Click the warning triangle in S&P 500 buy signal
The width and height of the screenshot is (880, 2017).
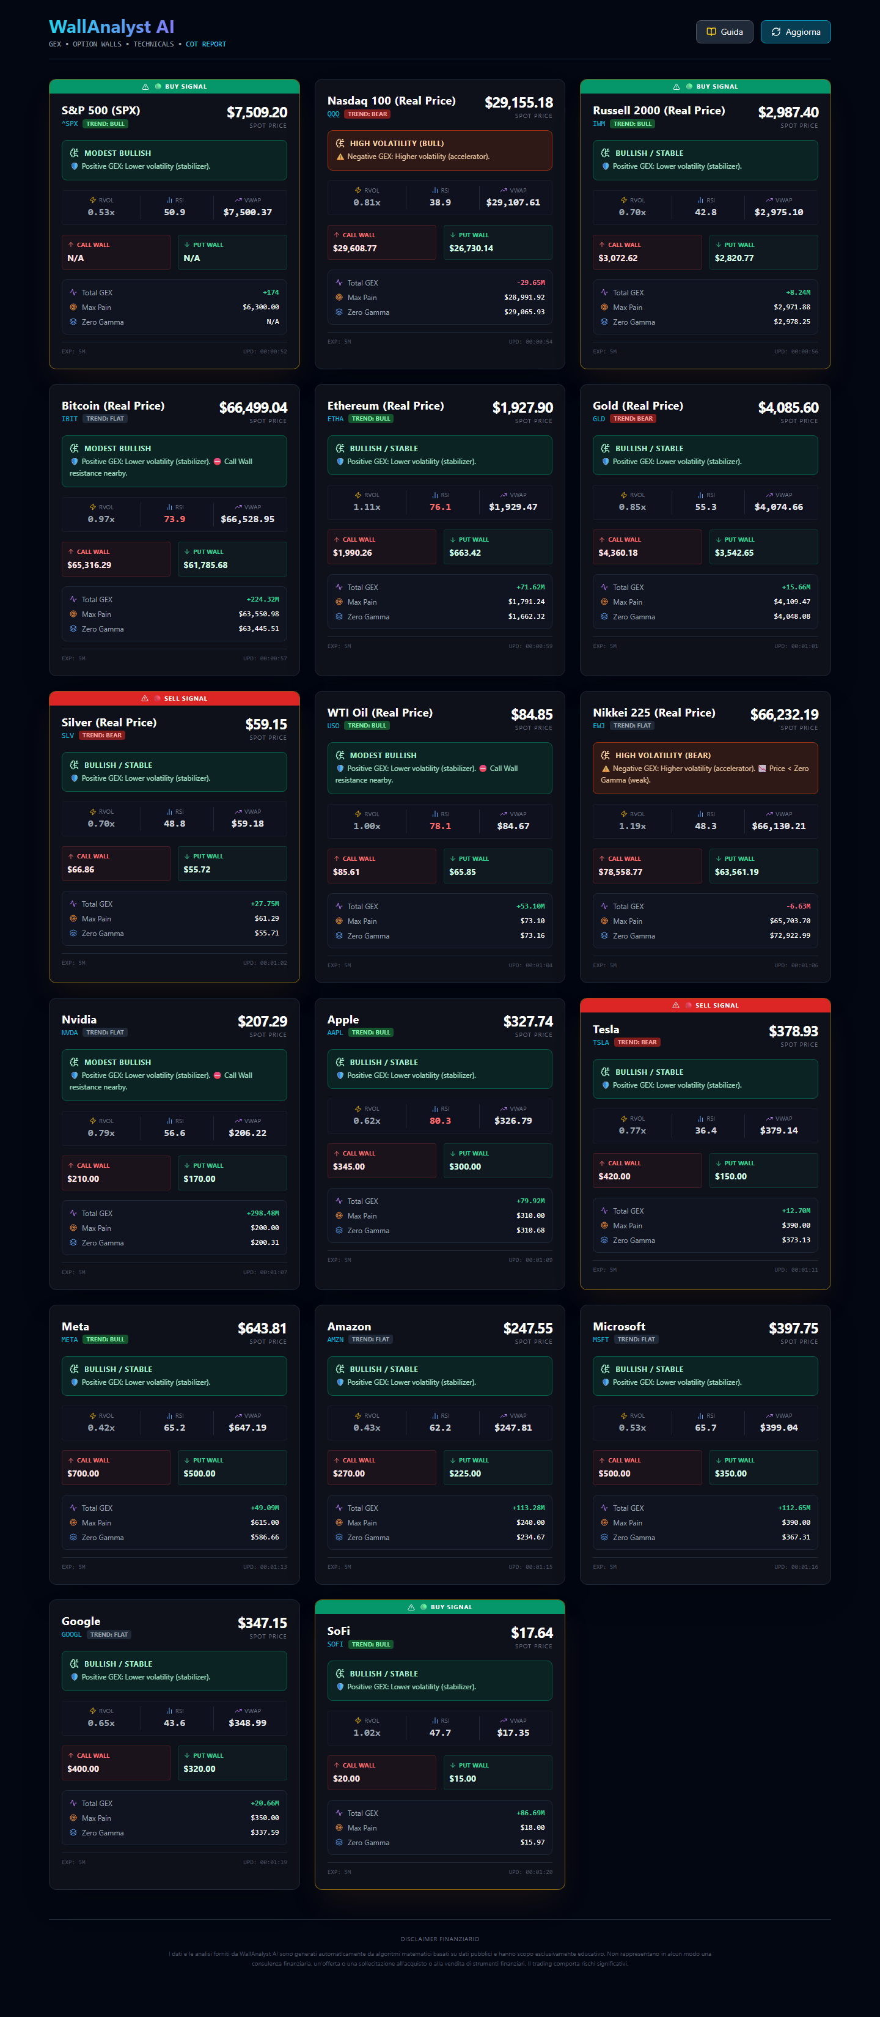pyautogui.click(x=145, y=87)
